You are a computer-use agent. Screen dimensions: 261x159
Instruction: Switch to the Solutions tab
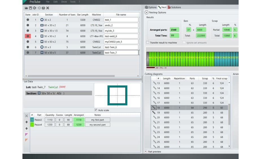click(x=174, y=7)
